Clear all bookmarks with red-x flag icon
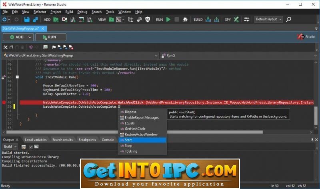Screen dimensions: 320x189 tap(71, 47)
